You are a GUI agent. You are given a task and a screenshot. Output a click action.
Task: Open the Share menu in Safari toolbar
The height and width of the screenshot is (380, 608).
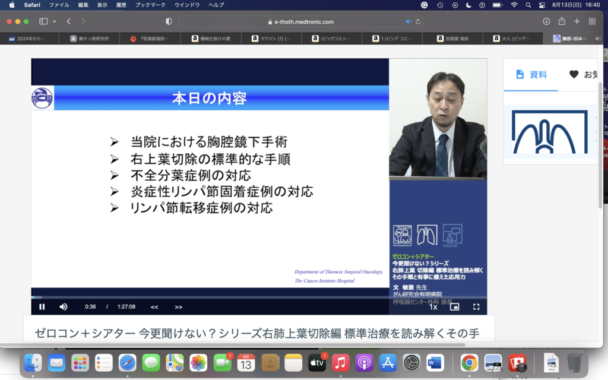pyautogui.click(x=562, y=21)
